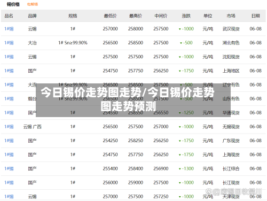Screen dimensions: 267x201
Task: Open 1#锡 link in 山东有色 row
Action: pyautogui.click(x=9, y=99)
